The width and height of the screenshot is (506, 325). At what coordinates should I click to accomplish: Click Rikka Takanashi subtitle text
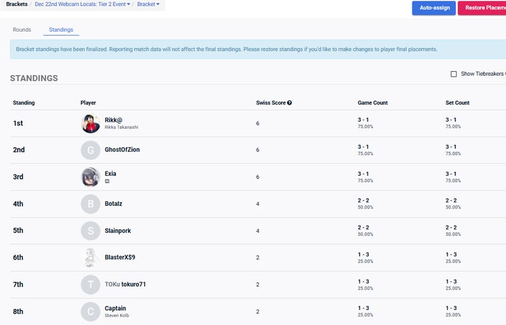click(x=121, y=127)
